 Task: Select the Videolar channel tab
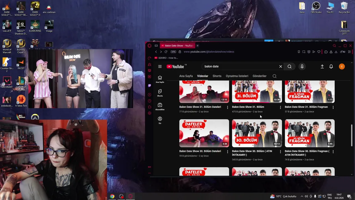pyautogui.click(x=202, y=76)
